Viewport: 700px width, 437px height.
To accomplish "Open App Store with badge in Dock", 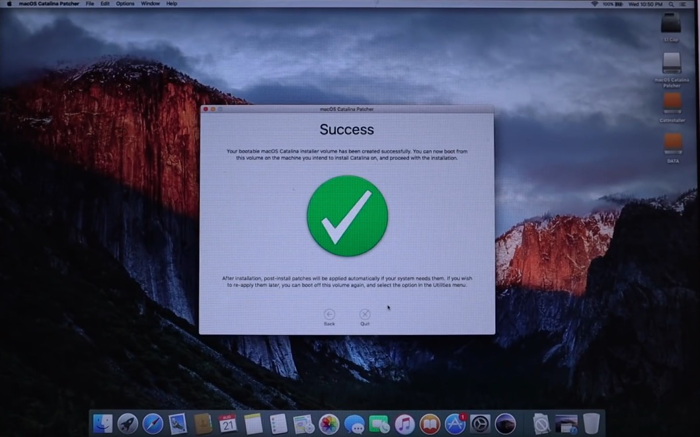I will 455,423.
